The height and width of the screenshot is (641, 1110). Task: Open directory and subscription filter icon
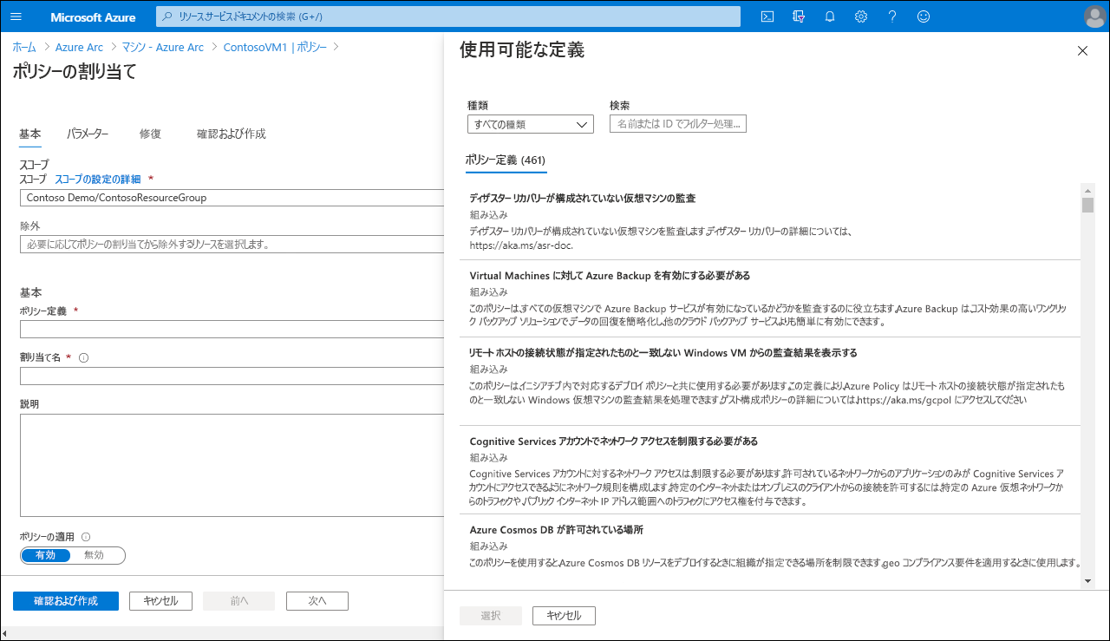click(799, 16)
